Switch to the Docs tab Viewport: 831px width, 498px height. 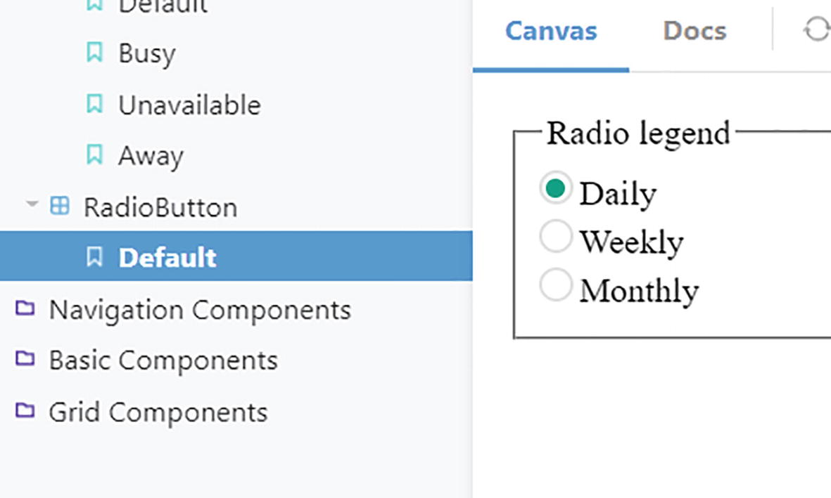click(x=694, y=31)
